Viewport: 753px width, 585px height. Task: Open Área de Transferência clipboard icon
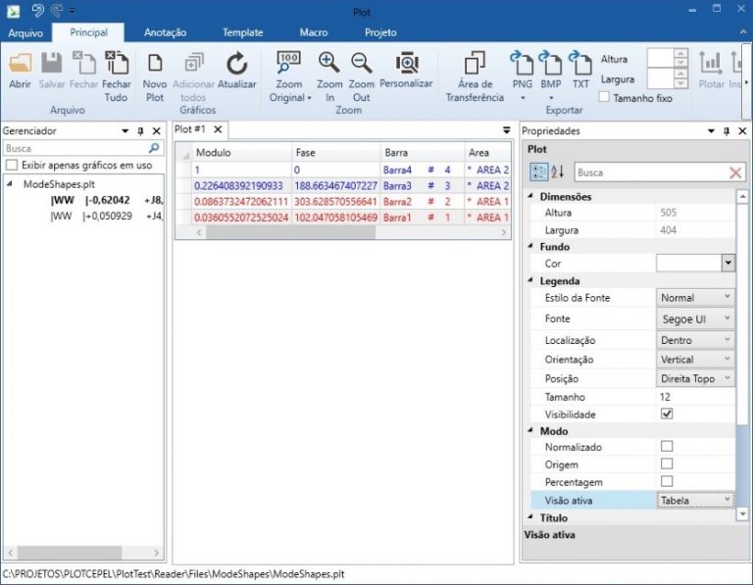(475, 65)
